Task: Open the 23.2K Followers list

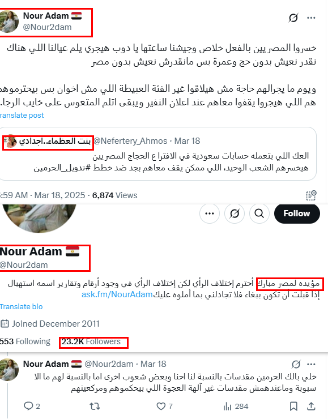Action: 91,341
